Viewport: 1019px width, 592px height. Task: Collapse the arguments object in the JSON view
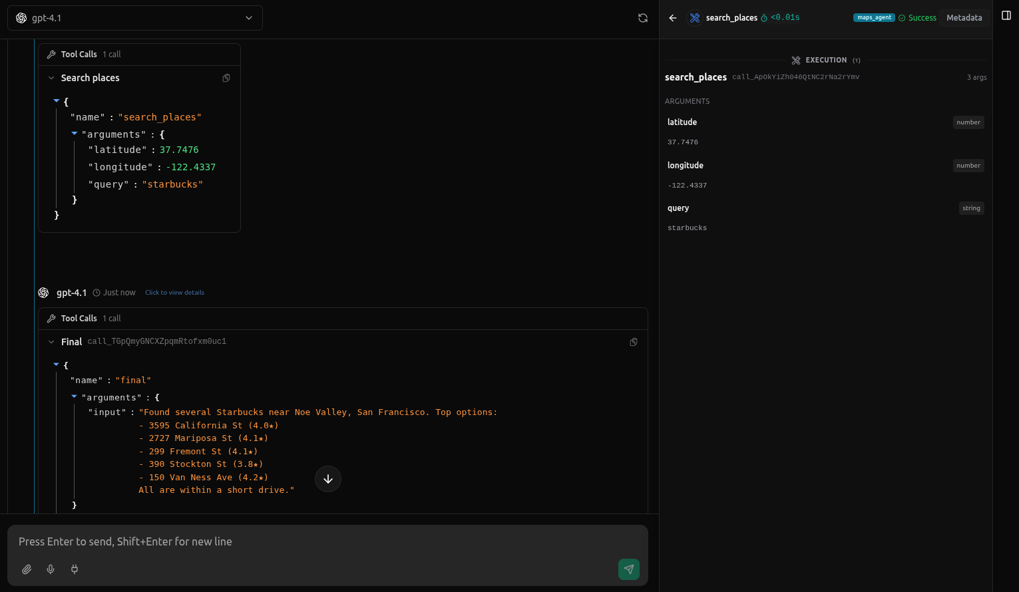point(74,134)
